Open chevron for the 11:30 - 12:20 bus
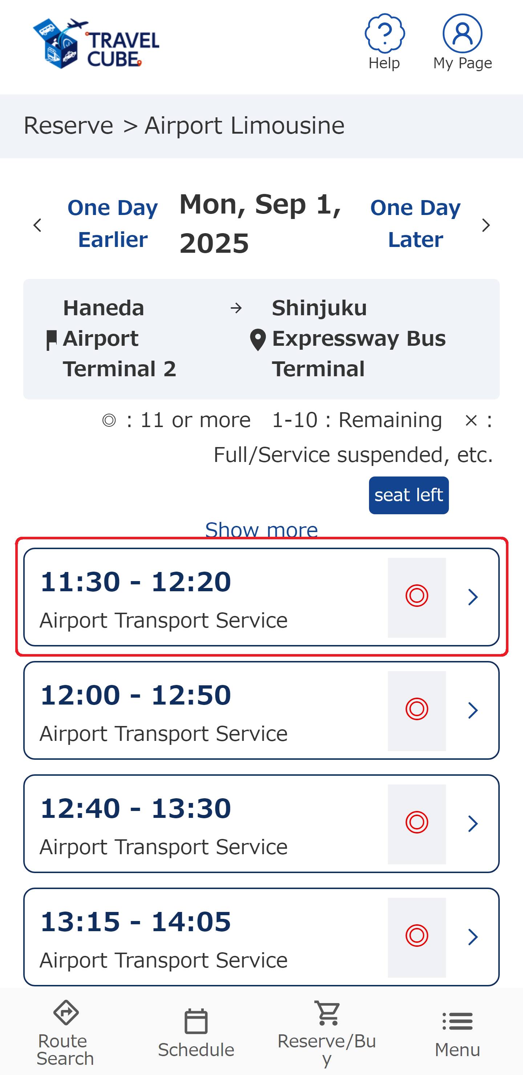523x1075 pixels. [x=473, y=597]
